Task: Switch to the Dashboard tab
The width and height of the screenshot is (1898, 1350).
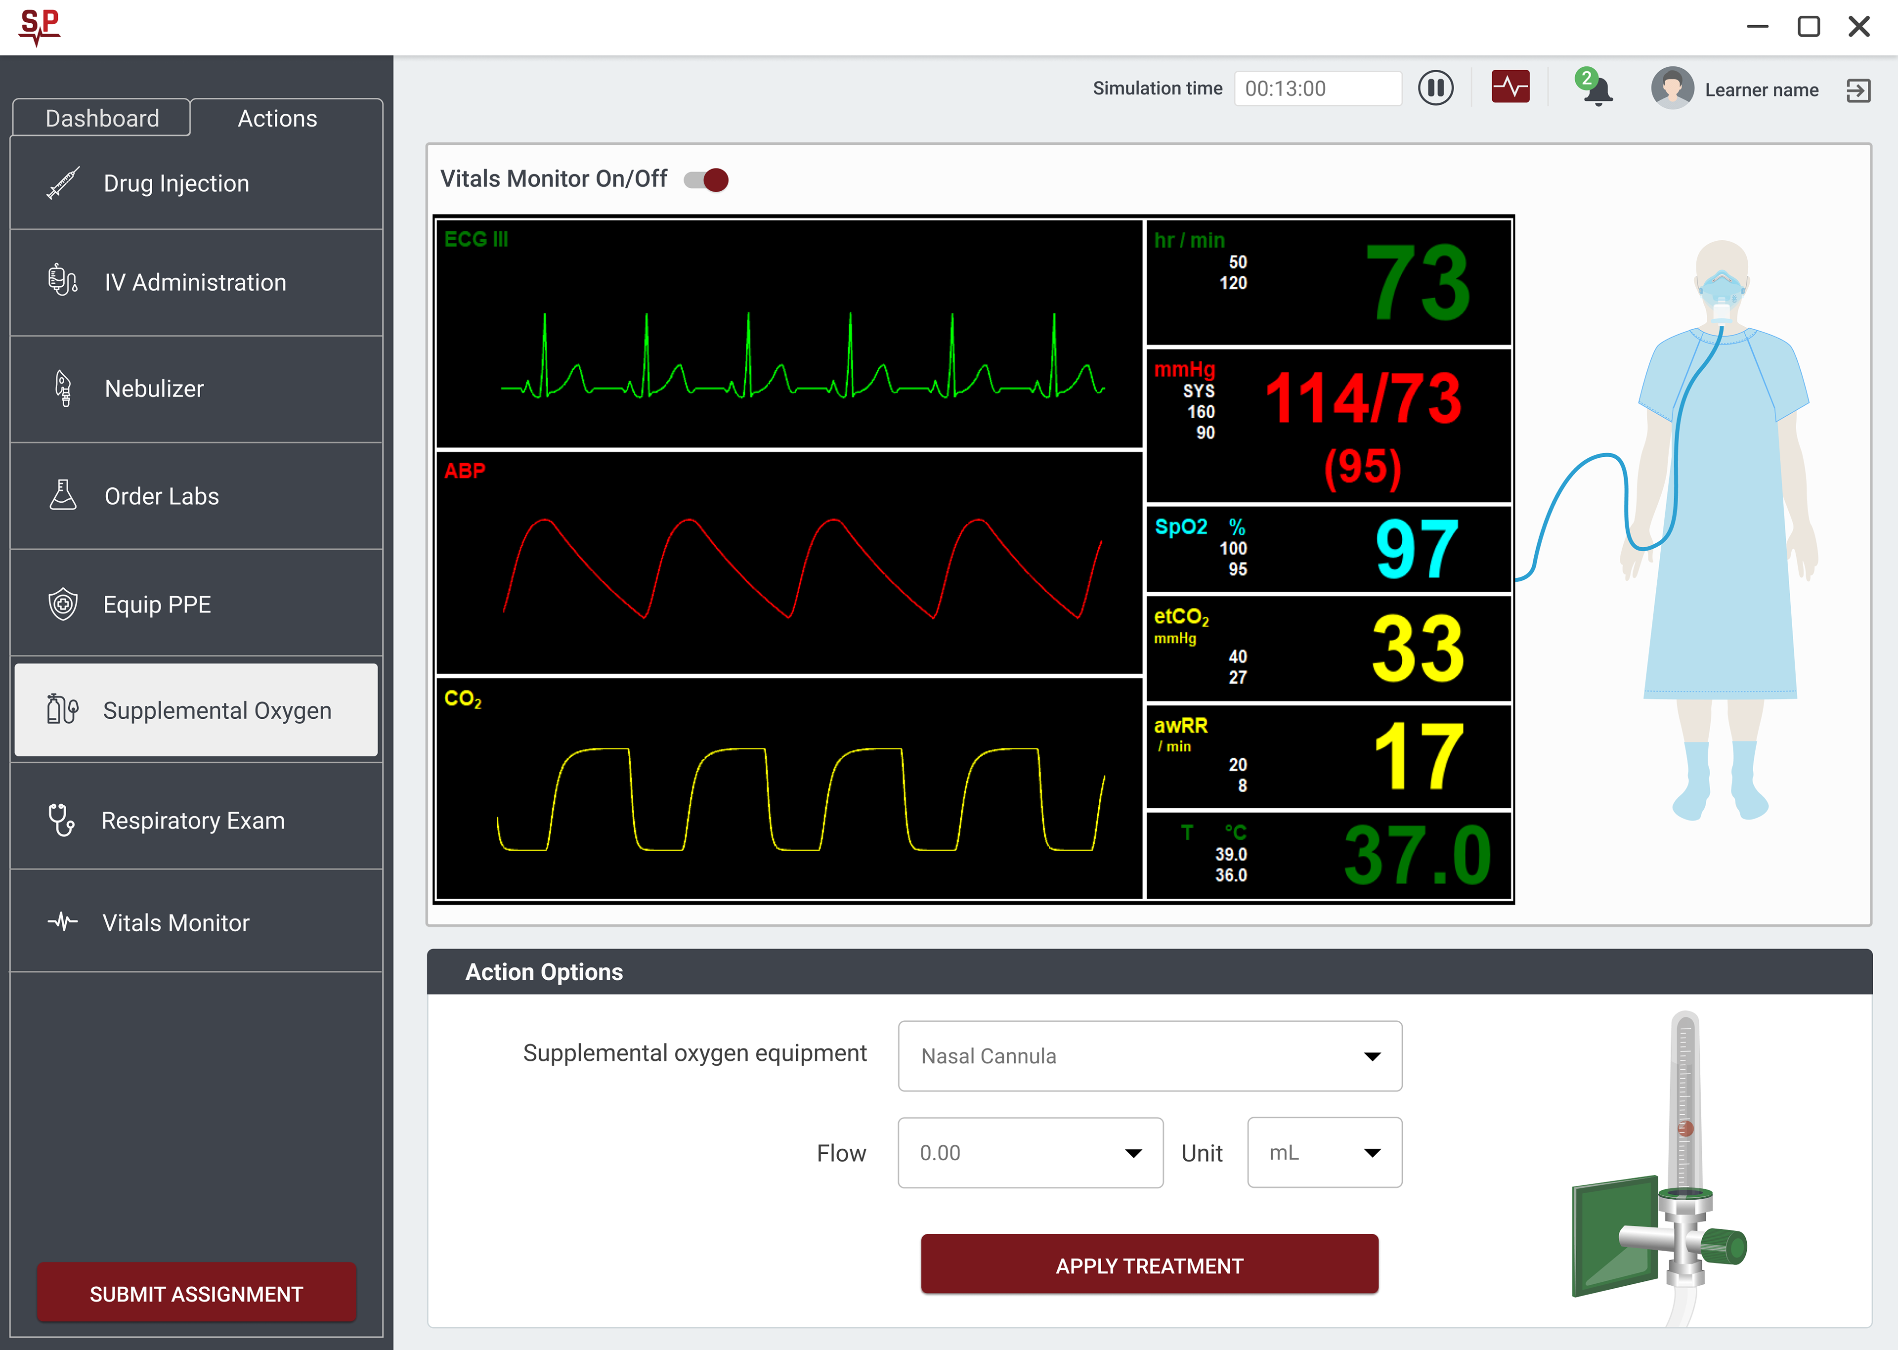Action: [102, 118]
